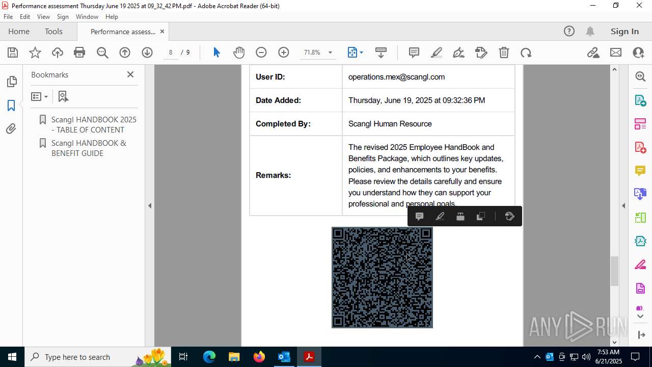Switch to the Home tab

point(19,31)
